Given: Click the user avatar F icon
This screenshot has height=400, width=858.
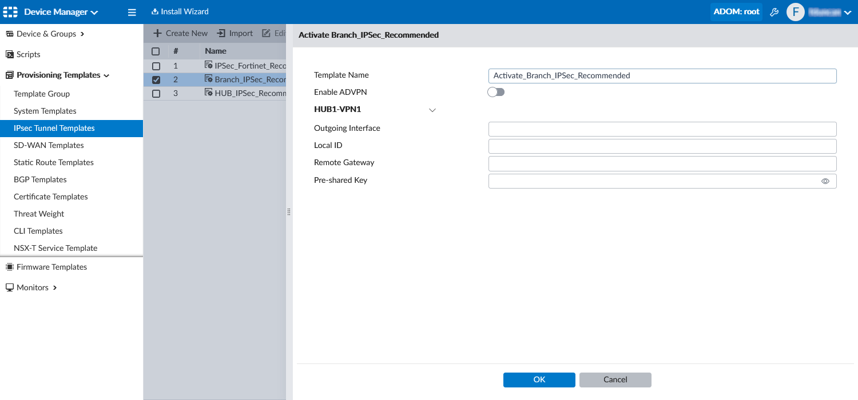Looking at the screenshot, I should point(795,12).
